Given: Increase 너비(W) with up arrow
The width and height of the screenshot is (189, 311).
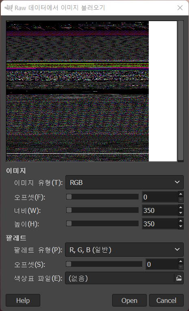Looking at the screenshot, I should pyautogui.click(x=180, y=208).
